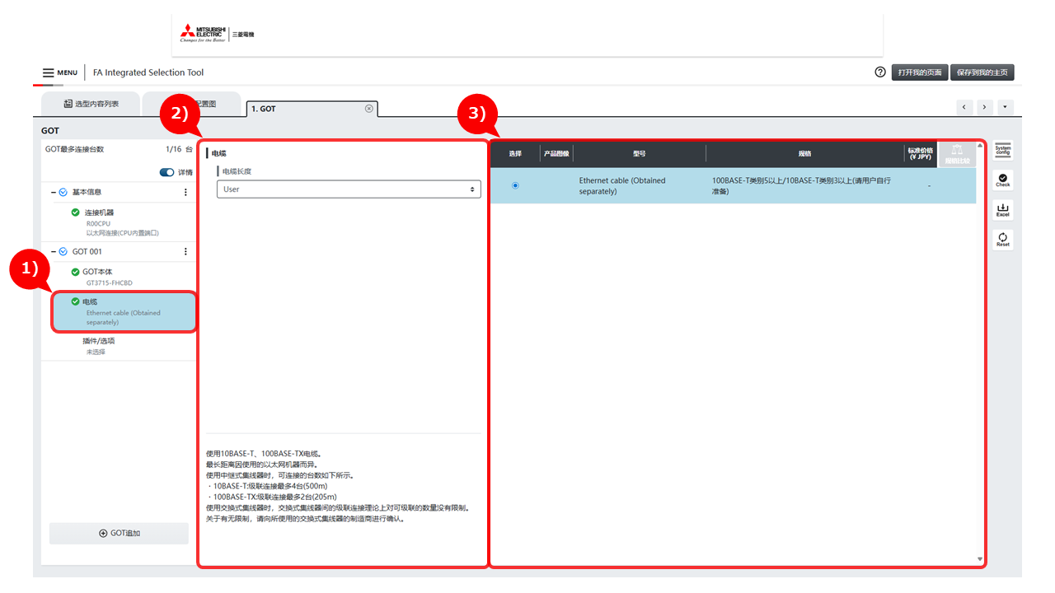The height and width of the screenshot is (593, 1055).
Task: Toggle the 详情 details switch
Action: click(x=167, y=172)
